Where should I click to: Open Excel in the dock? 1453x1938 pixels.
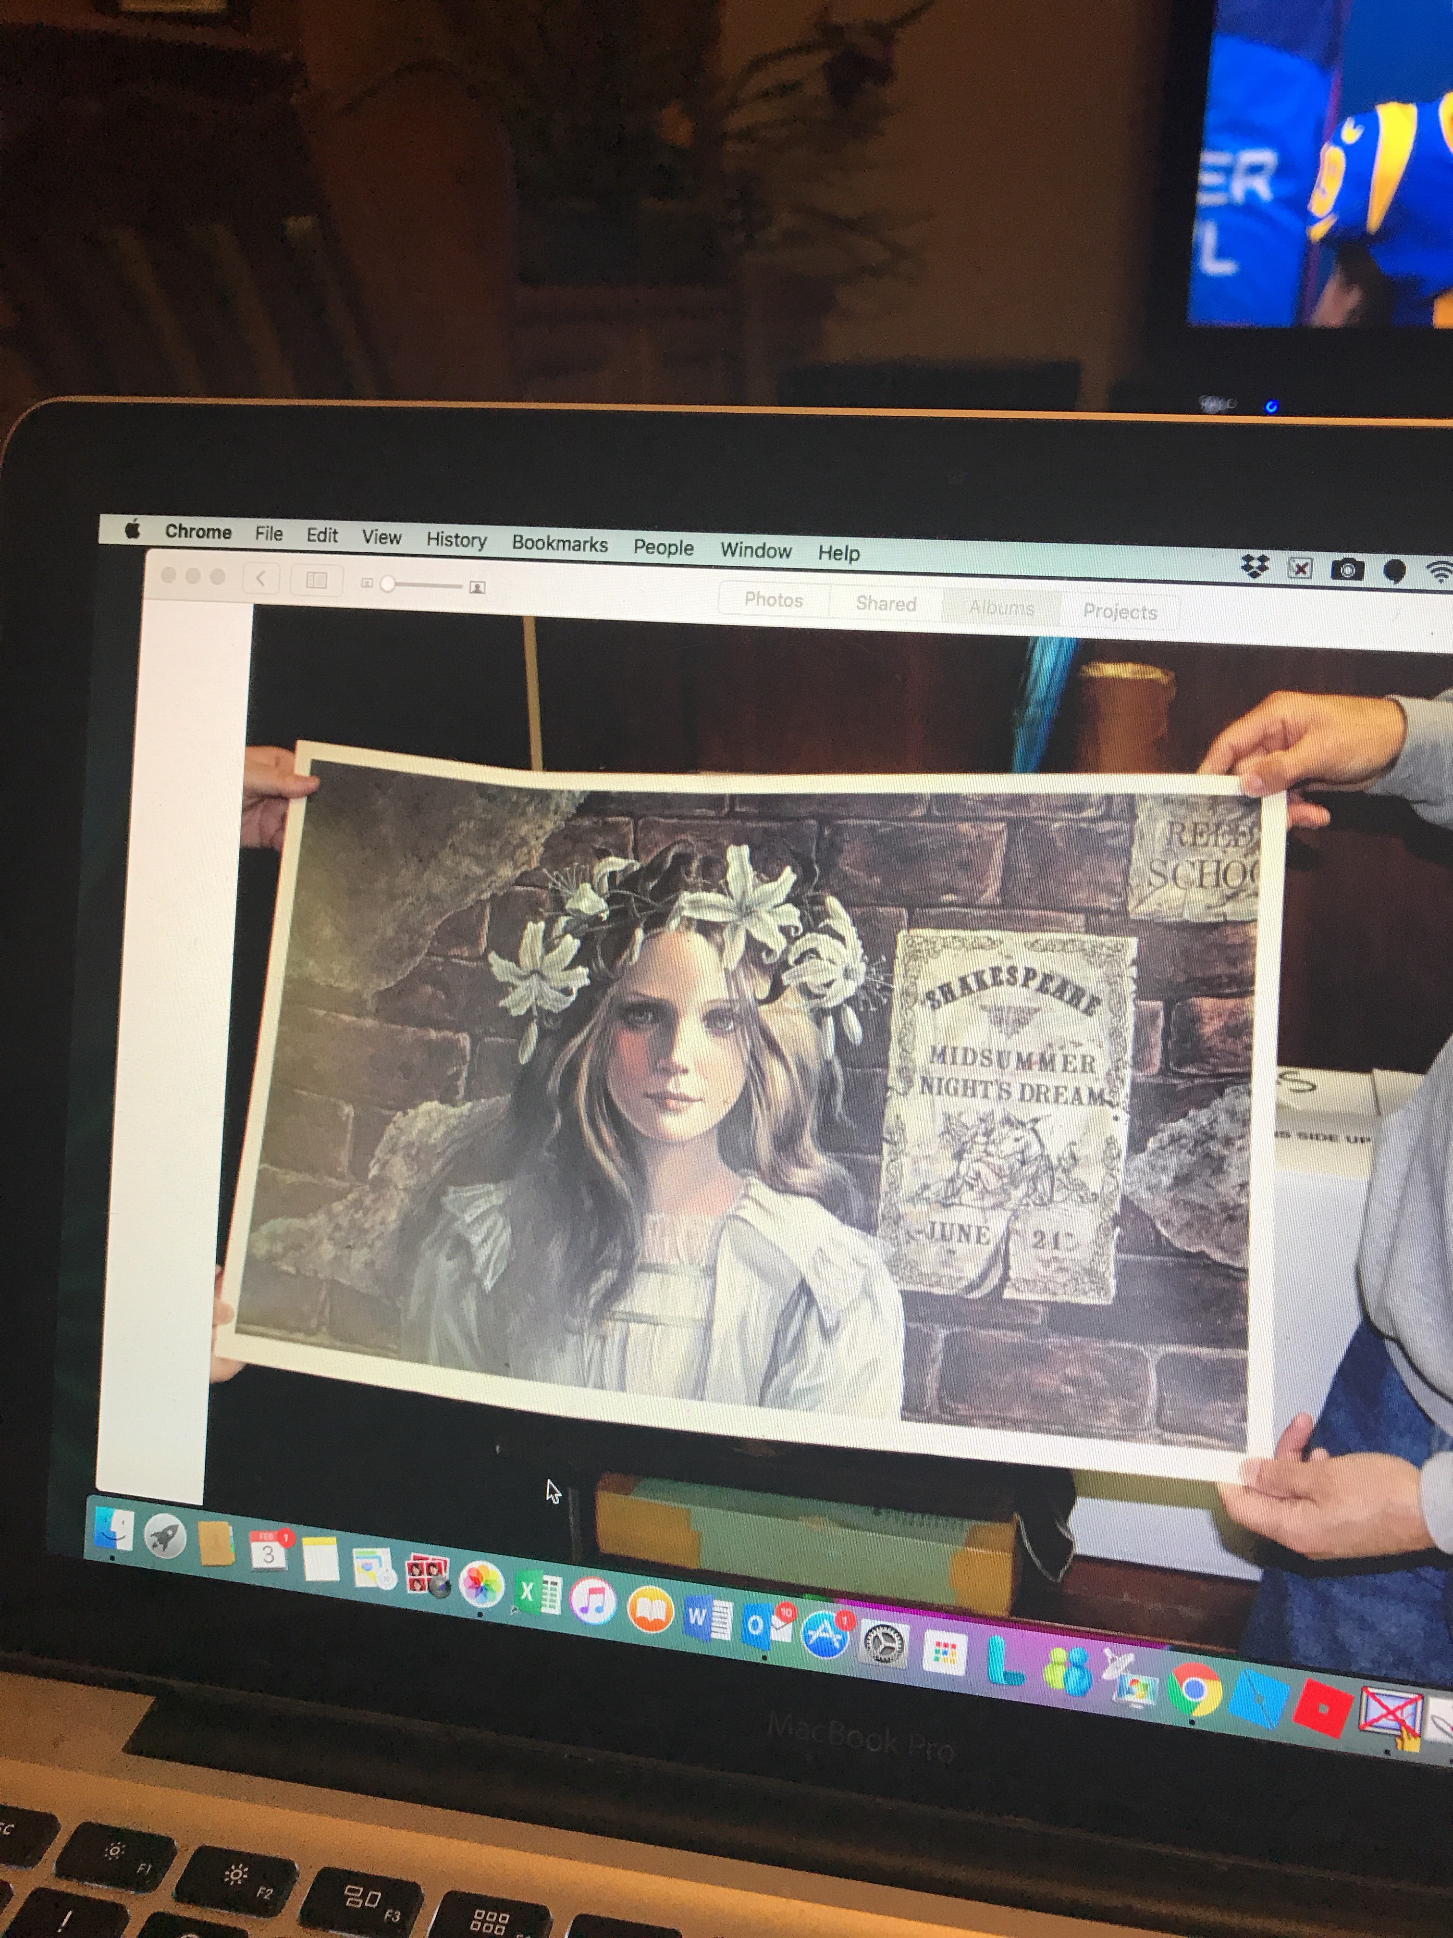[537, 1593]
